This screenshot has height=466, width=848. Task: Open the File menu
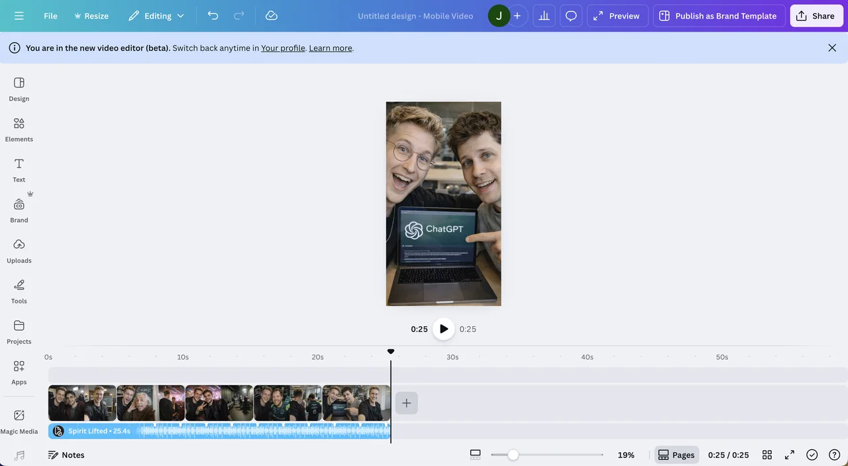tap(50, 16)
